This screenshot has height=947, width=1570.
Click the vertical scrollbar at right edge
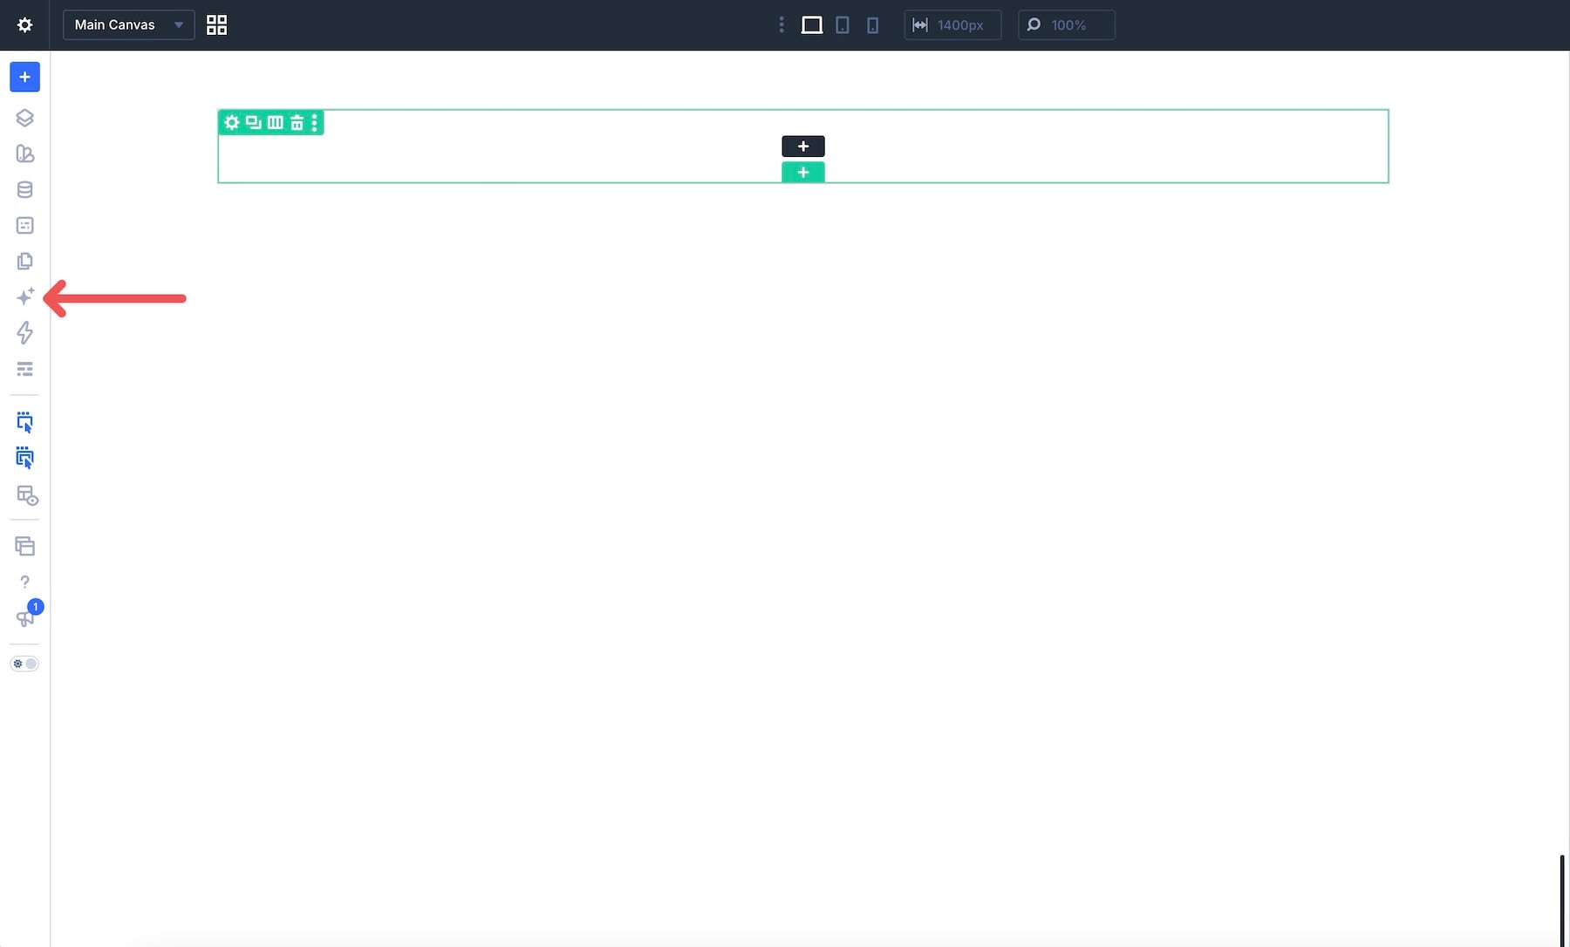(1561, 900)
